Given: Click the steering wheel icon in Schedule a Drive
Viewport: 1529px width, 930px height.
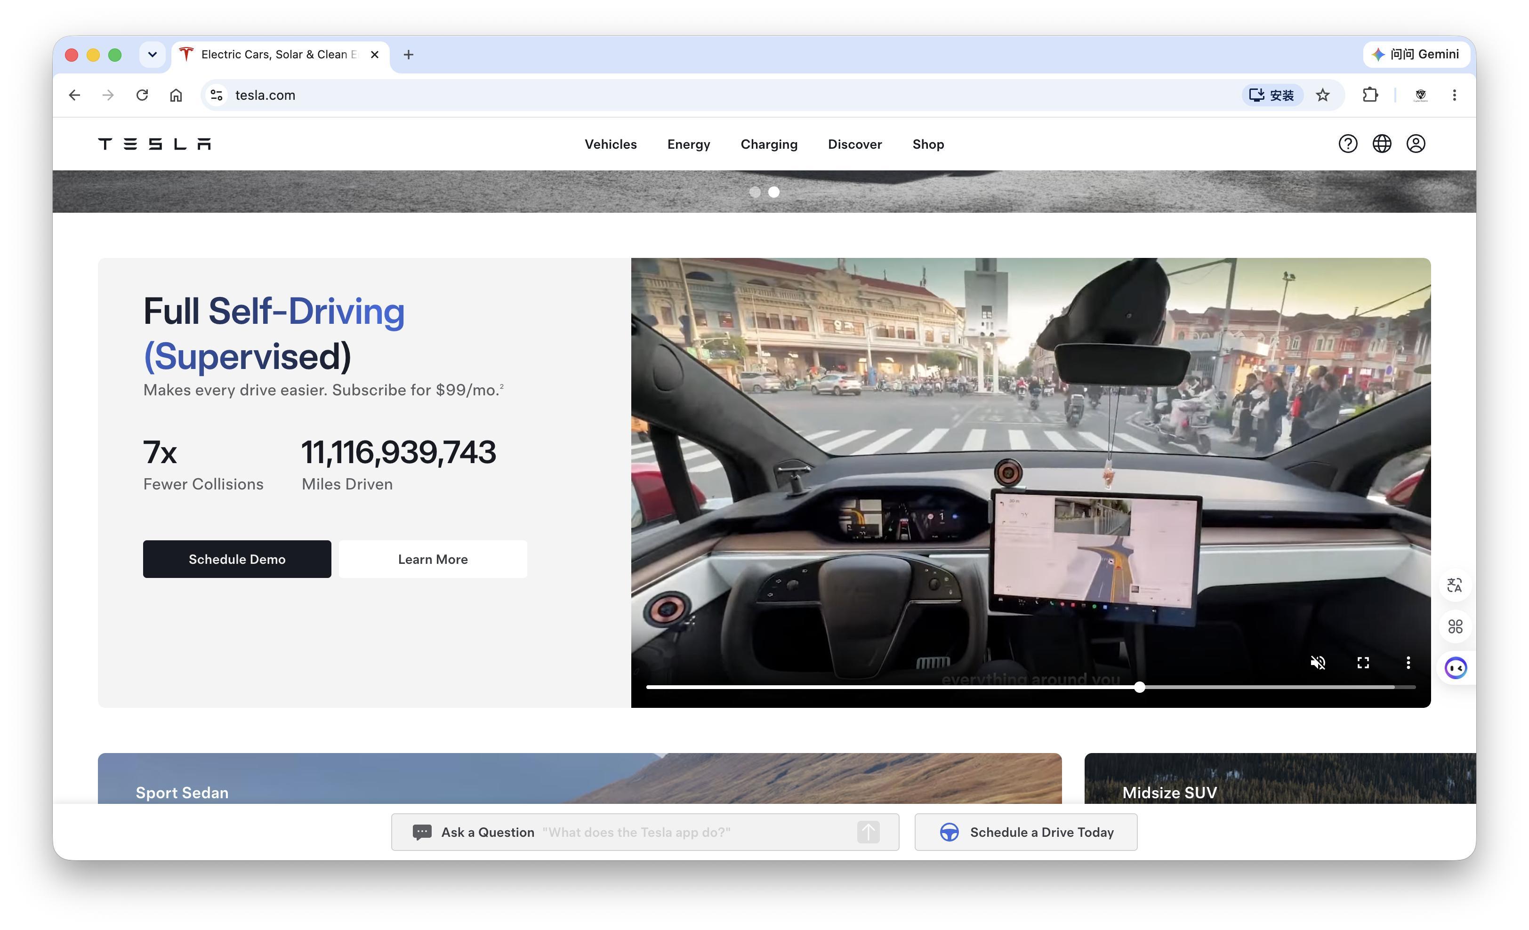Looking at the screenshot, I should 949,833.
